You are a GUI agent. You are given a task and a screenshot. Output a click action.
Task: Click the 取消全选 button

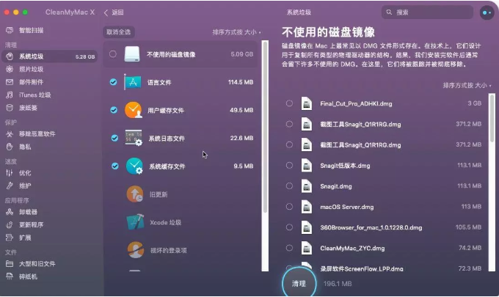click(118, 32)
